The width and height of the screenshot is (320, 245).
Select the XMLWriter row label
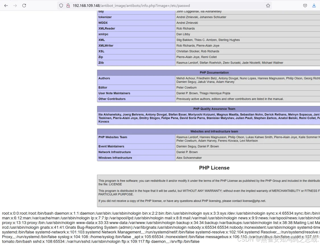pyautogui.click(x=106, y=46)
